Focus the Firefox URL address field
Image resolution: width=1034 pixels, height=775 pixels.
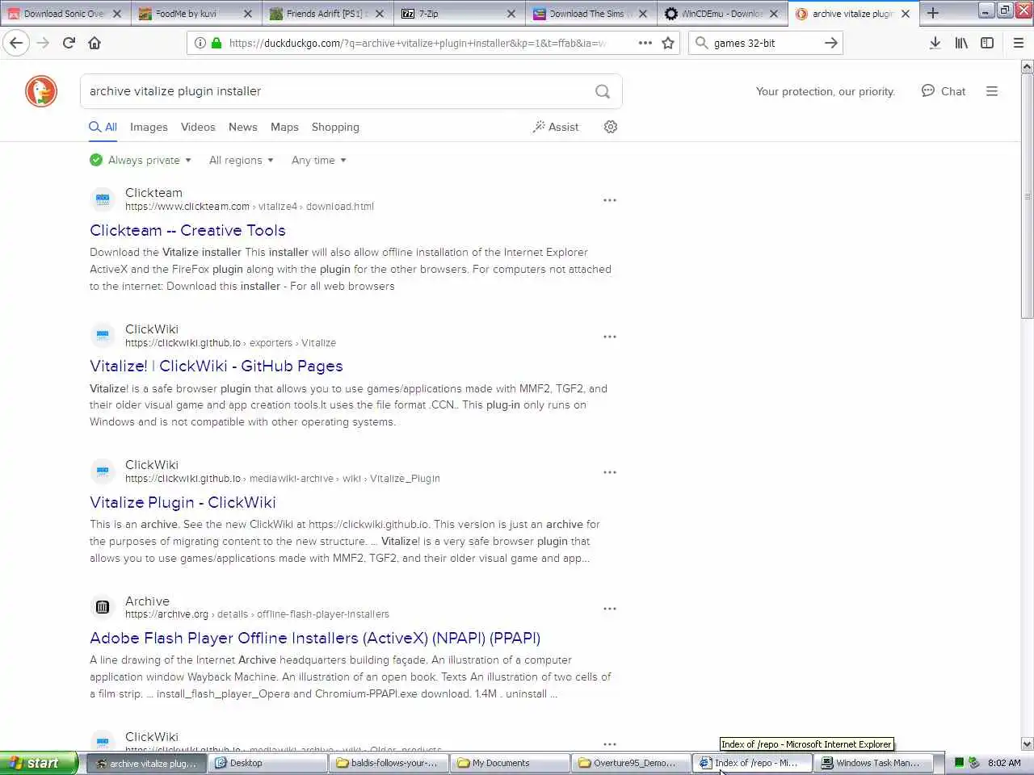416,43
